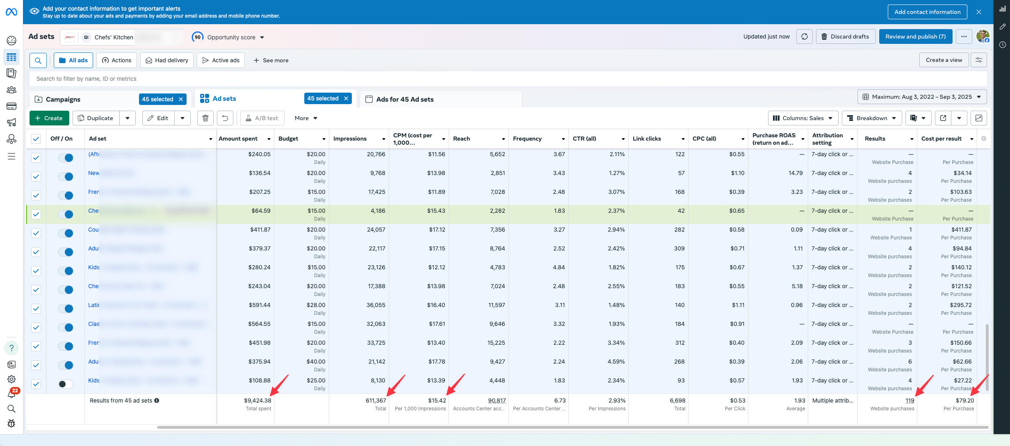Expand the Columns: Sales dropdown

point(803,118)
